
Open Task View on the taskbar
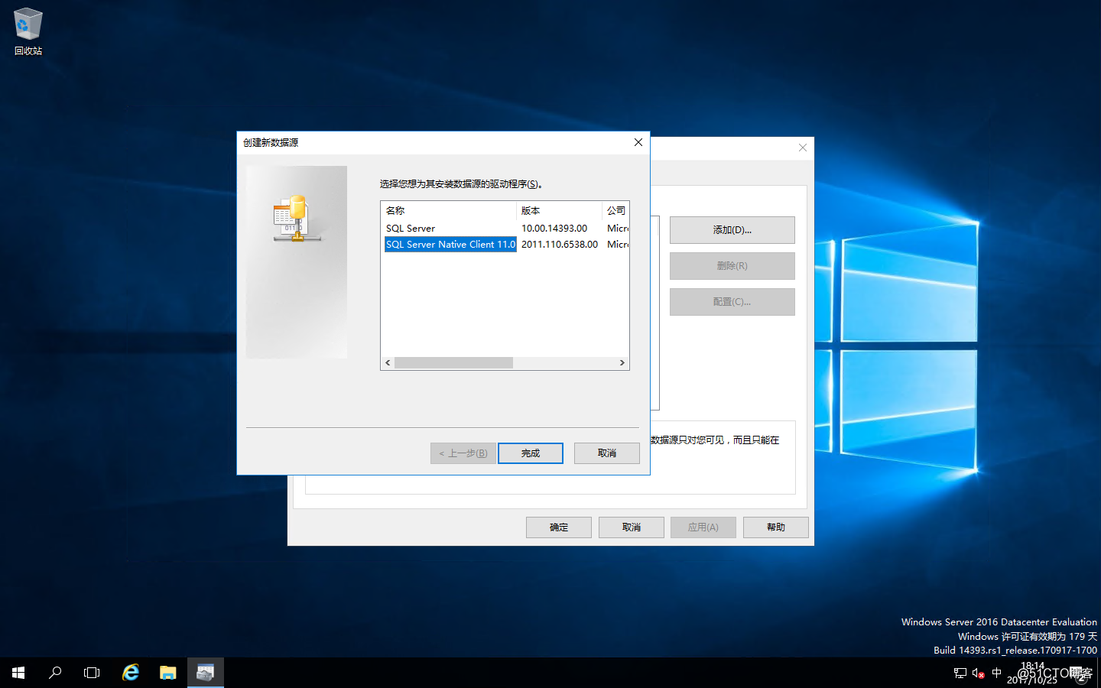(x=92, y=673)
